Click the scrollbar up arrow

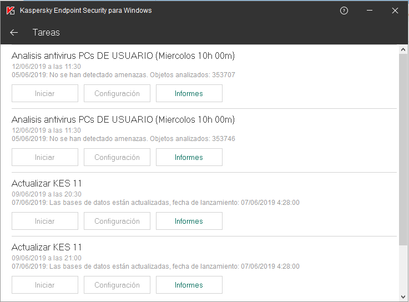click(x=403, y=50)
